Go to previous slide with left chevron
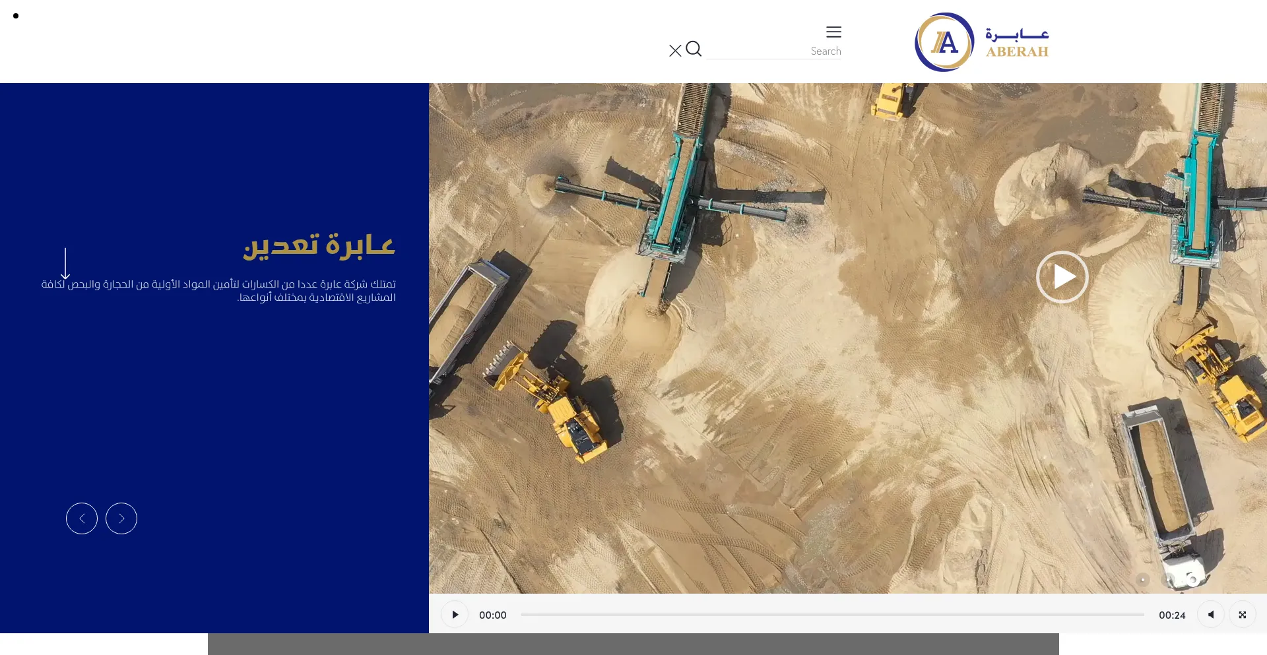Image resolution: width=1267 pixels, height=655 pixels. 82,518
